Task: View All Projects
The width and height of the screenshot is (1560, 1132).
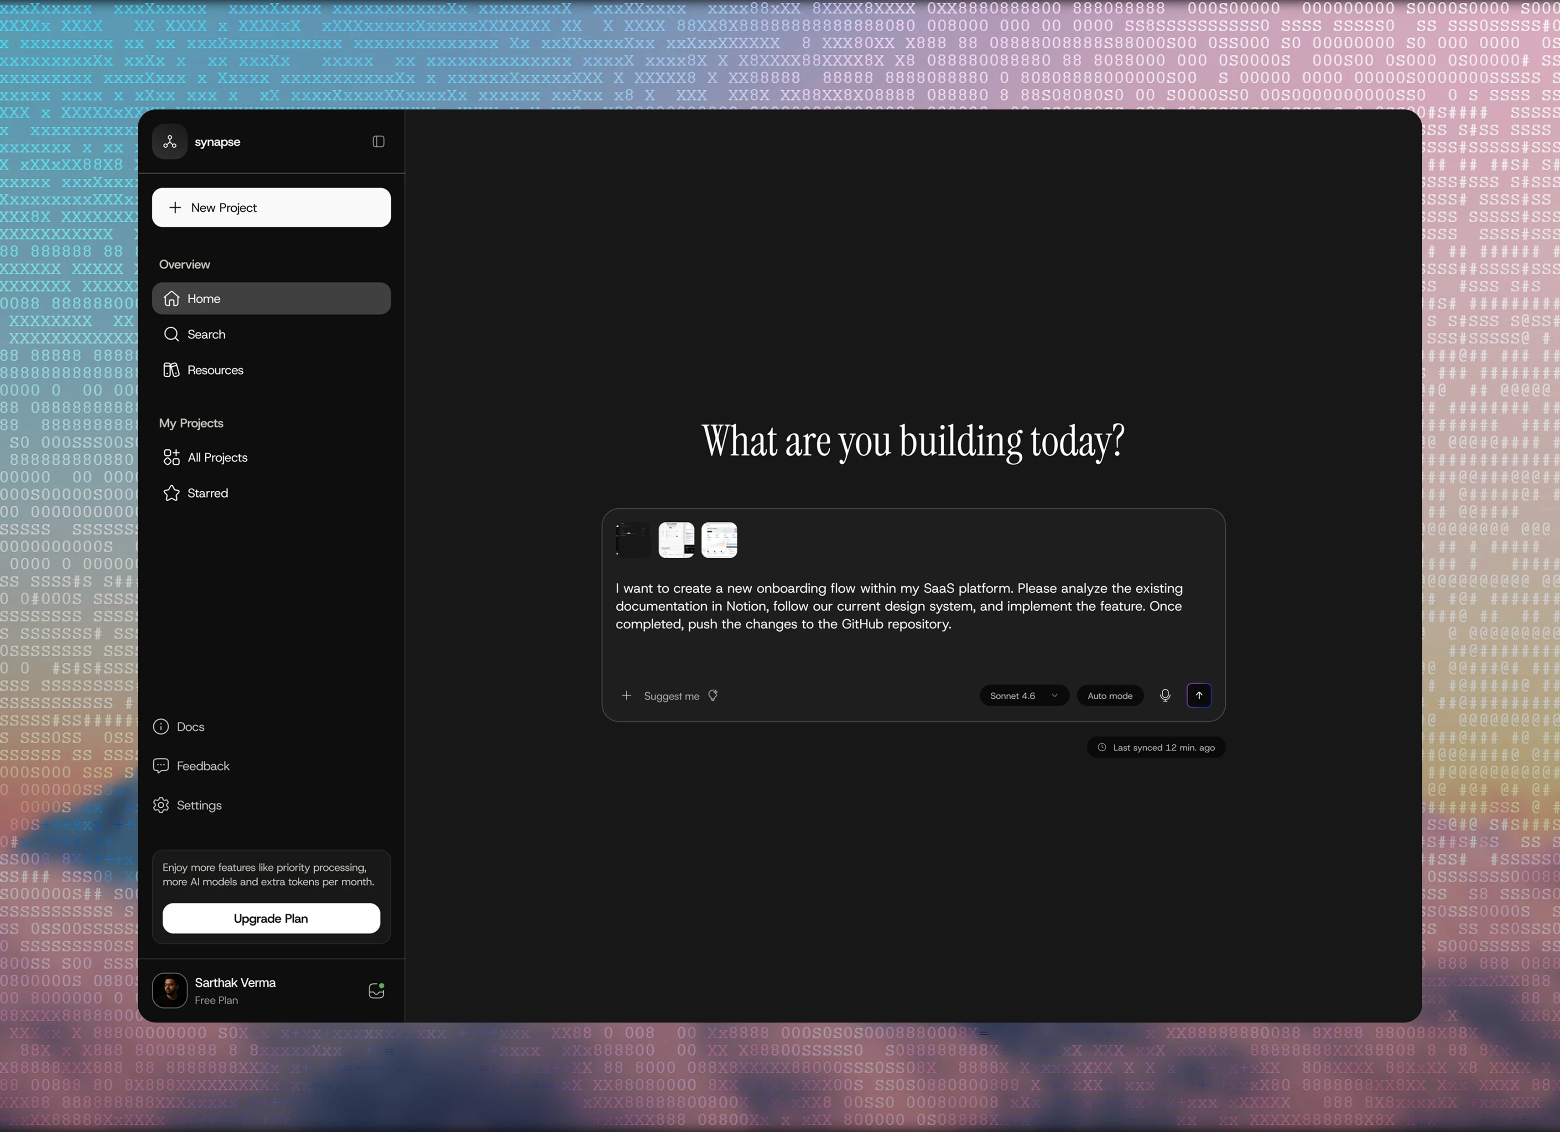Action: click(271, 457)
